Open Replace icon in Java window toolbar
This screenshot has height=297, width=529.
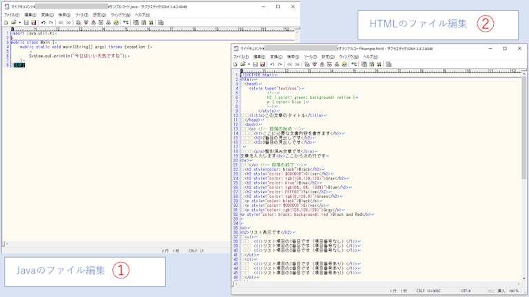click(x=101, y=23)
